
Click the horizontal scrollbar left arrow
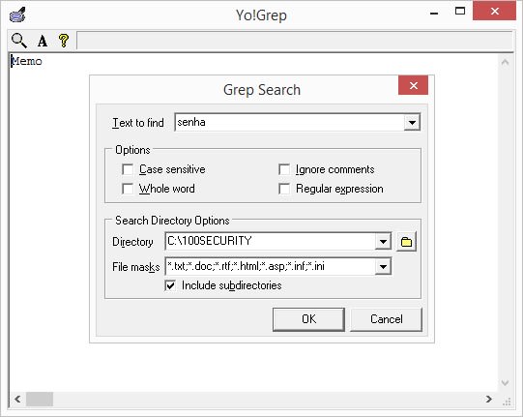[17, 399]
